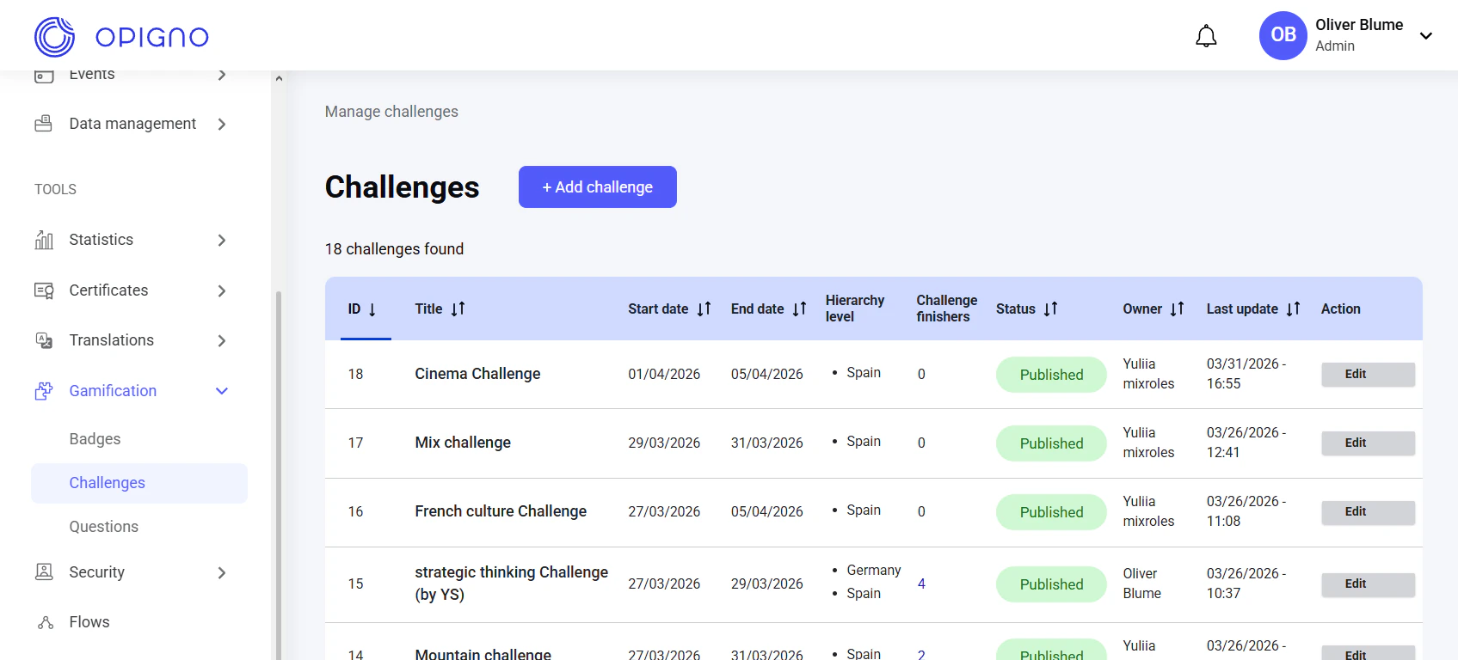Open notifications bell
Image resolution: width=1458 pixels, height=660 pixels.
(1206, 36)
